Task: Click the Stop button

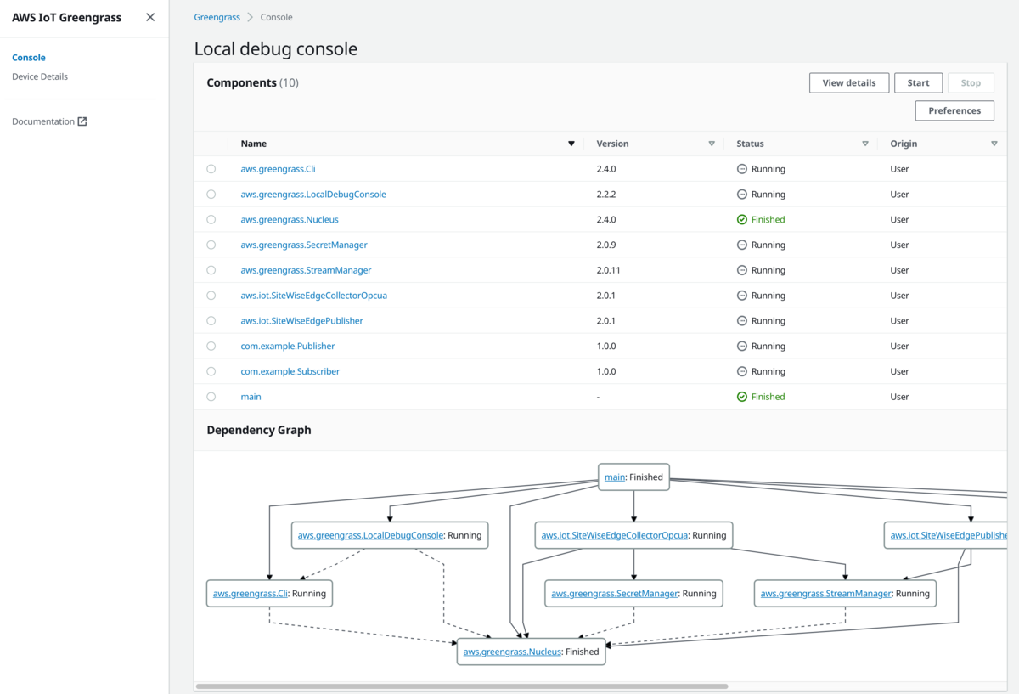Action: pos(971,82)
